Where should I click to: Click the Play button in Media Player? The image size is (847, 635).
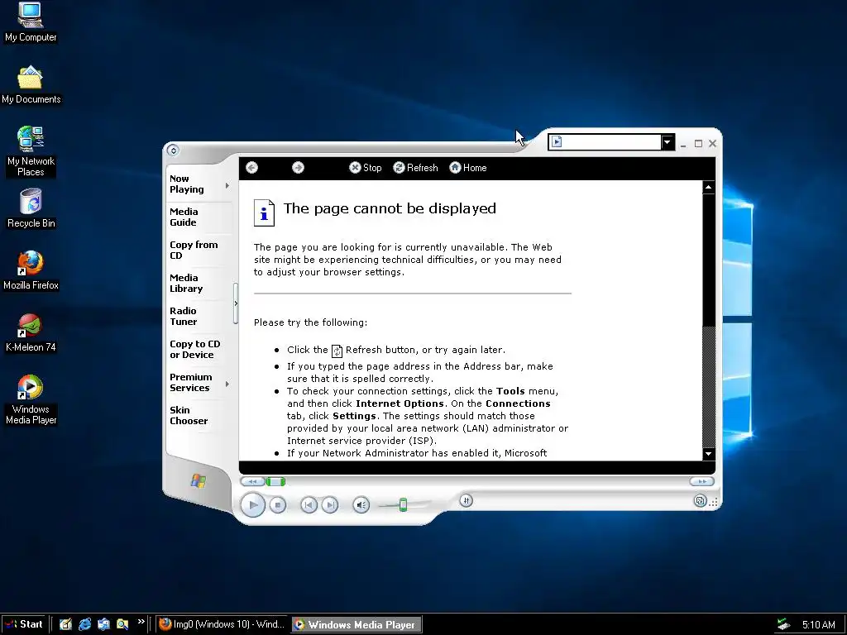(x=252, y=505)
